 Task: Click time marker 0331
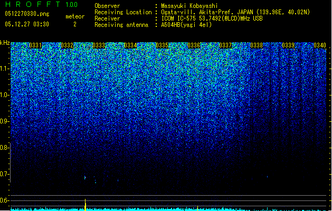click(35, 45)
